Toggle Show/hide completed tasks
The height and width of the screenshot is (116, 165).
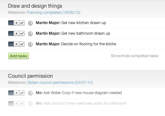point(135,56)
